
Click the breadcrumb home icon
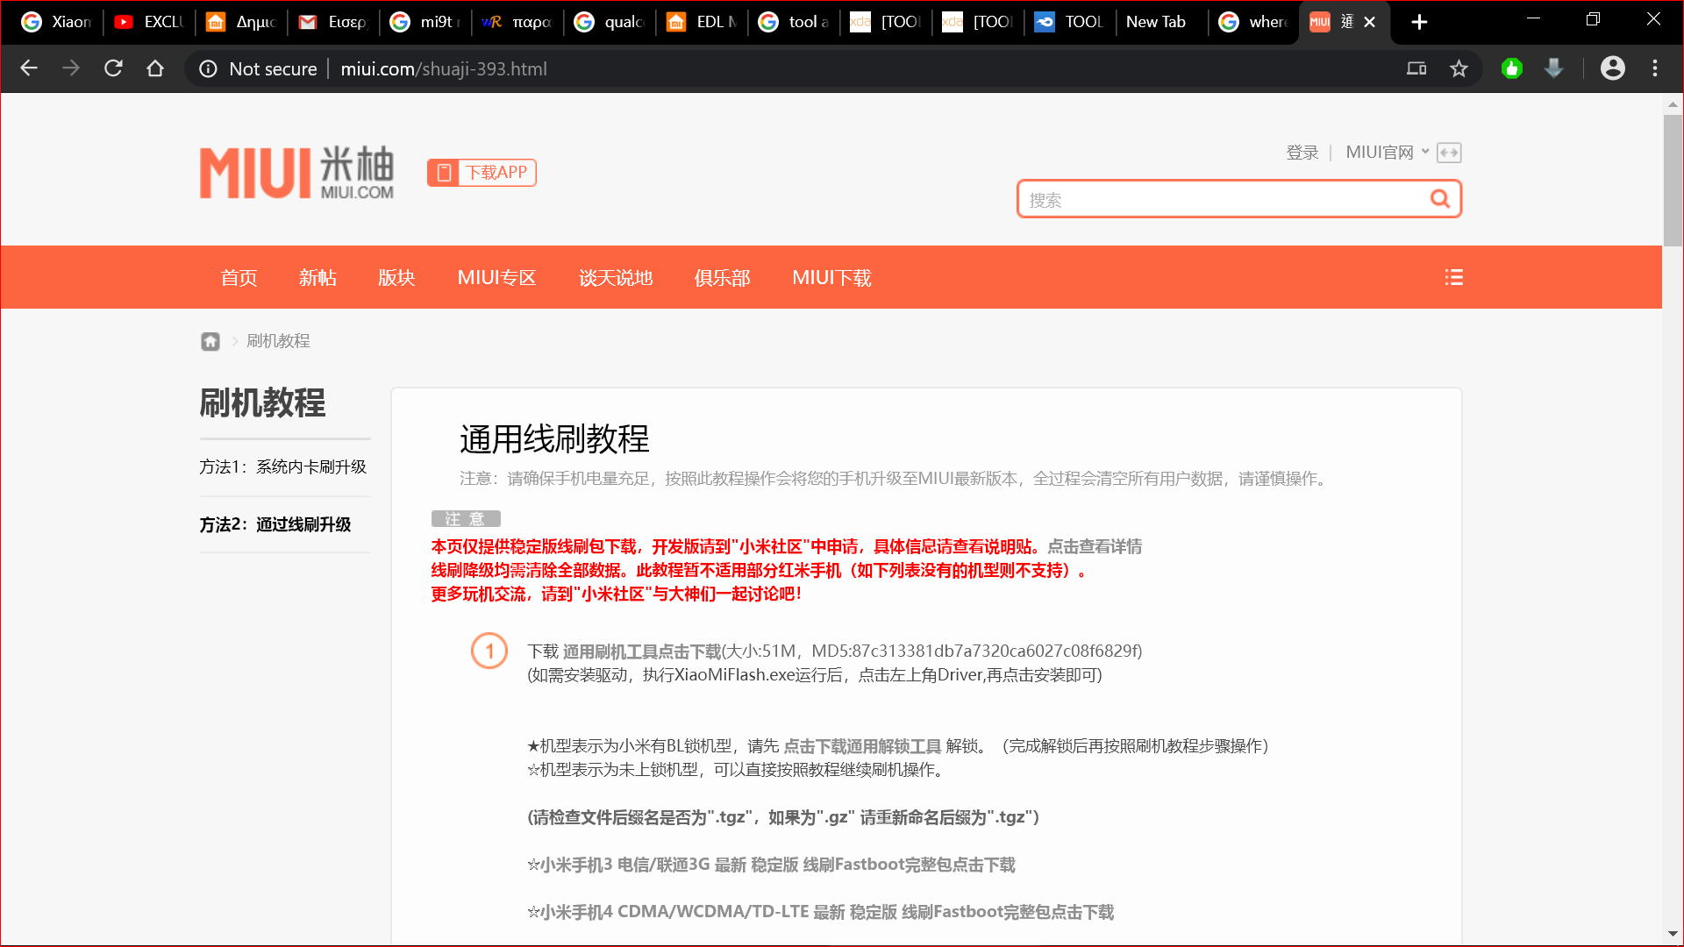tap(210, 341)
